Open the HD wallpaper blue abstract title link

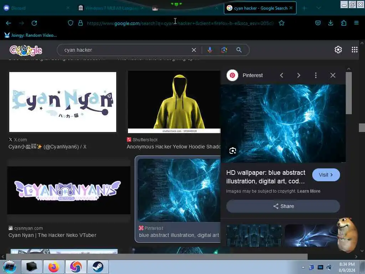point(266,177)
